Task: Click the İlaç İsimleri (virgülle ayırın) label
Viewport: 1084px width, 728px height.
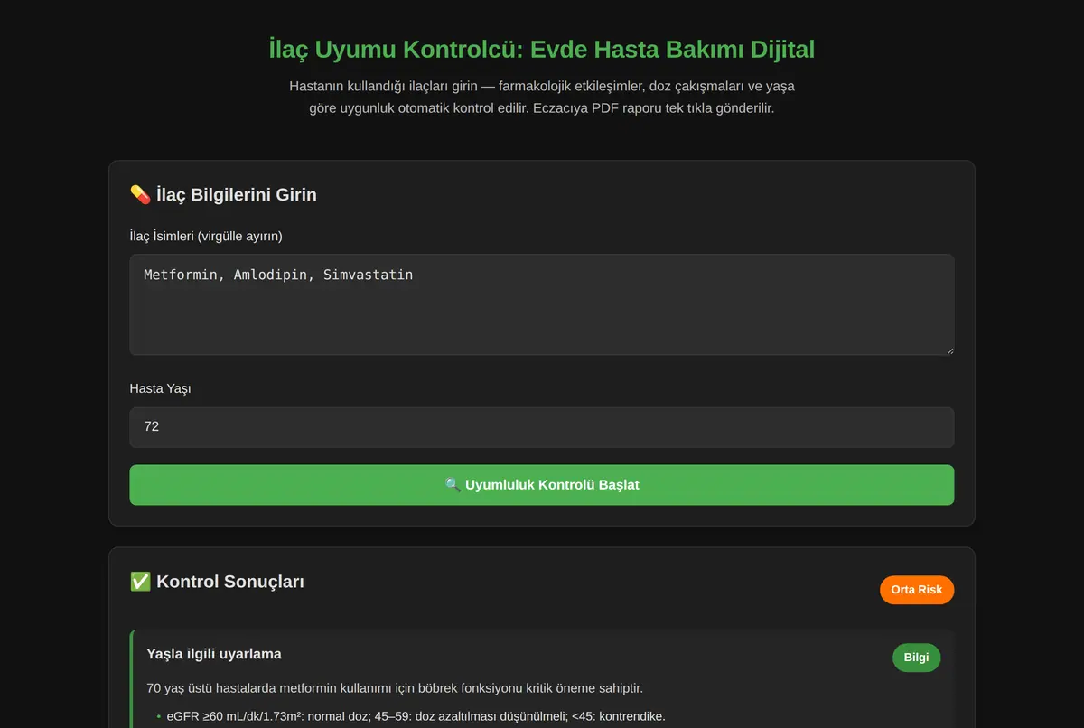Action: coord(206,237)
